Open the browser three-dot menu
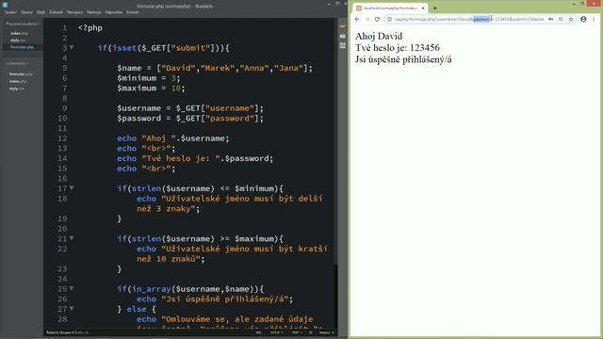Screen dimensions: 603x339 [x=594, y=19]
